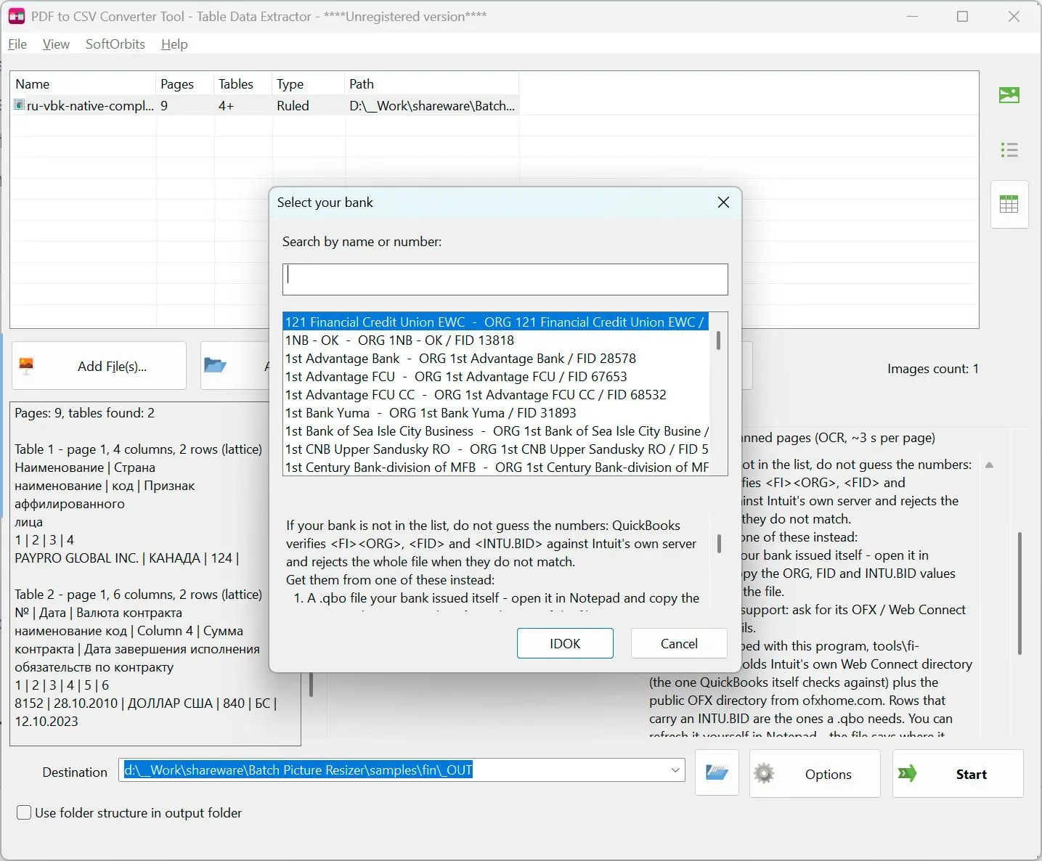Screen dimensions: 1042x861
Task: Open the Help menu
Action: [x=174, y=44]
